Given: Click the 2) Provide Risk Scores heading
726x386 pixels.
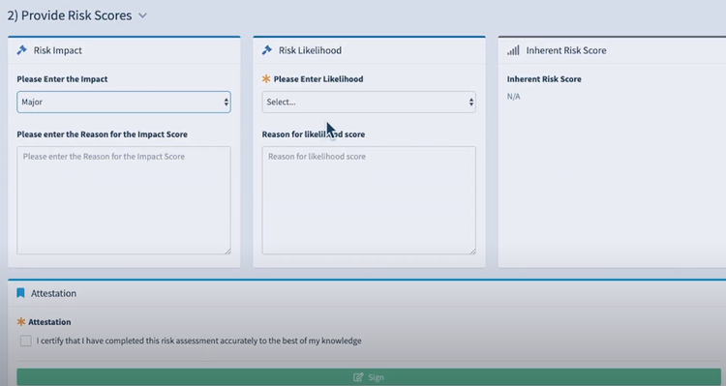Looking at the screenshot, I should [70, 15].
